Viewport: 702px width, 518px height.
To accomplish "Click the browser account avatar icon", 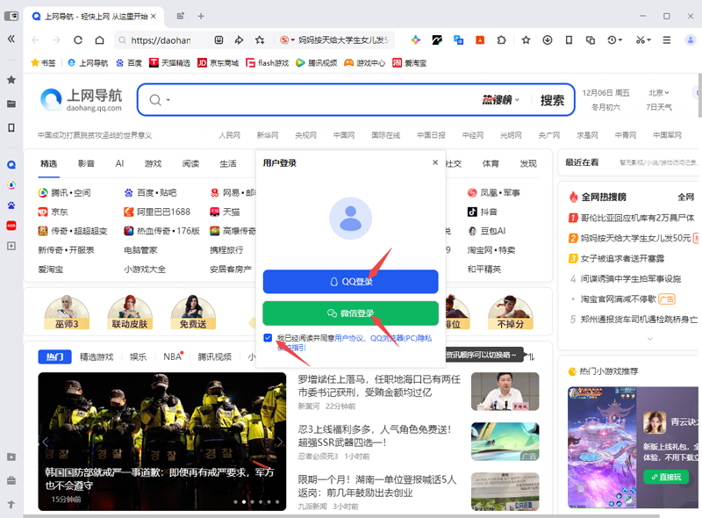I will 689,40.
